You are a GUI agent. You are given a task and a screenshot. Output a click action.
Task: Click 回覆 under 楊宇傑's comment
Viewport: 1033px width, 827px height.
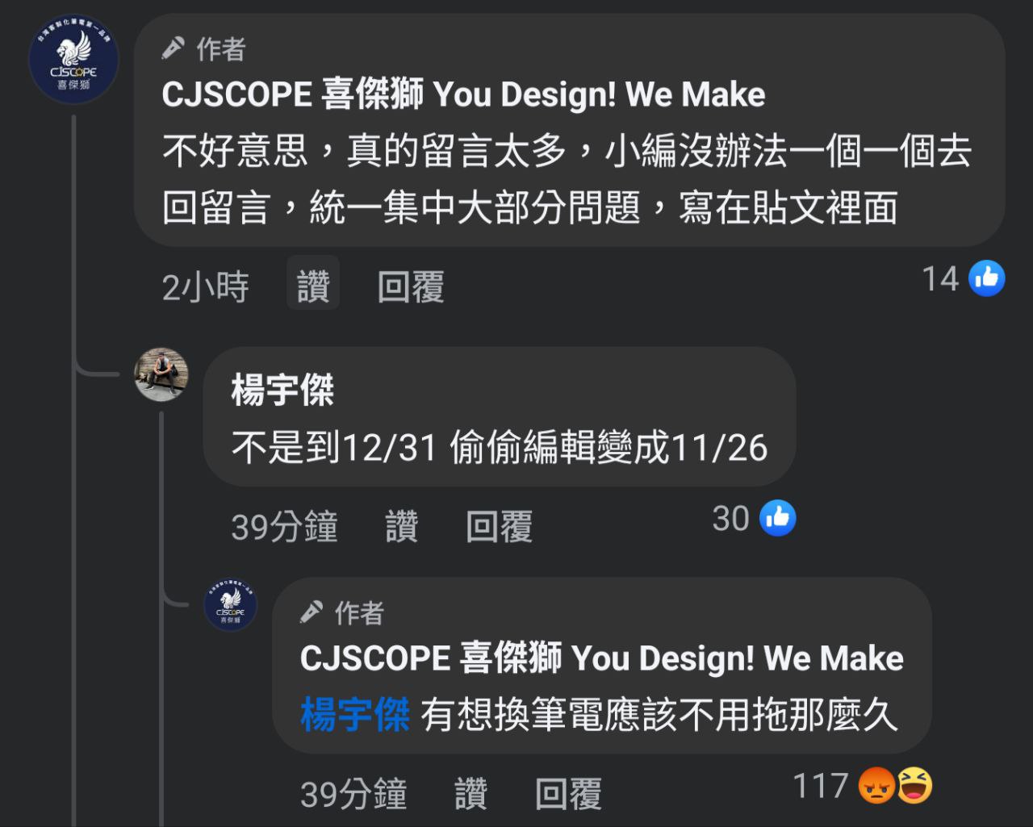point(500,527)
